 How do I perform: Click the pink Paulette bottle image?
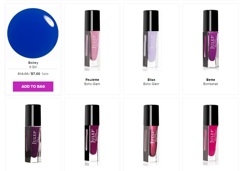point(92,40)
